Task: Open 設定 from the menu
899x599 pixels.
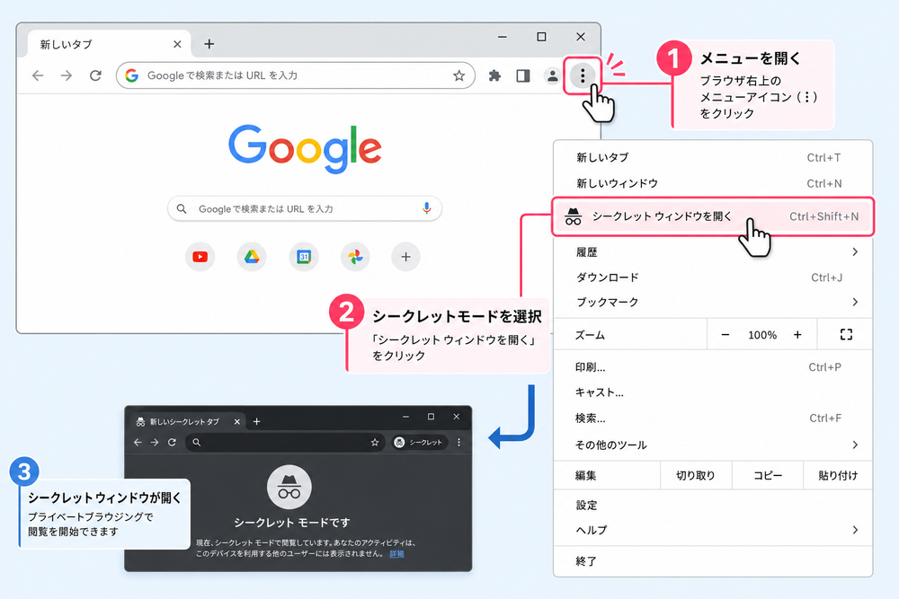Action: tap(713, 505)
